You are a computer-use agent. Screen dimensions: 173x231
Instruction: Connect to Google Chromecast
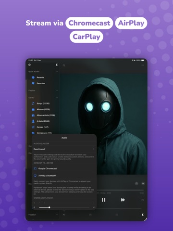pos(64,168)
